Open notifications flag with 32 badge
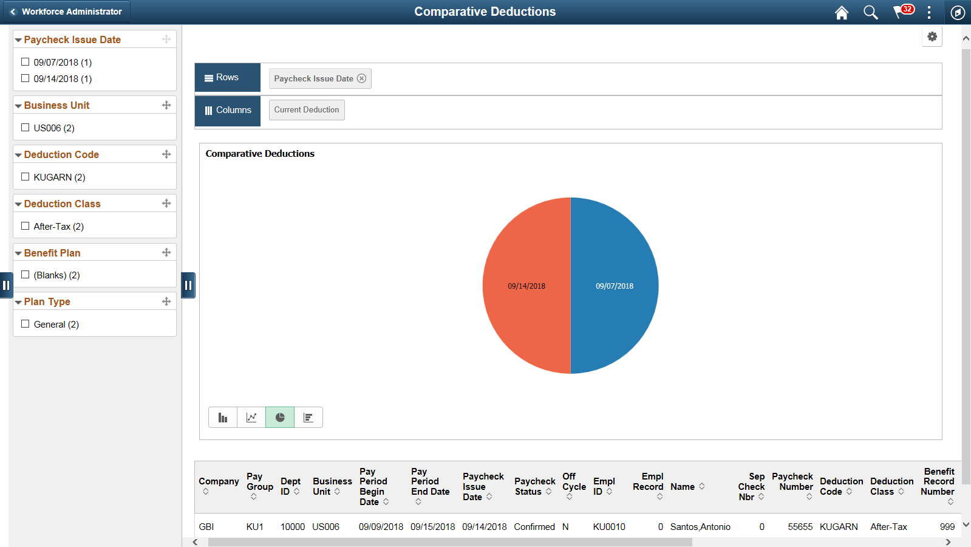Viewport: 971px width, 547px height. 903,12
